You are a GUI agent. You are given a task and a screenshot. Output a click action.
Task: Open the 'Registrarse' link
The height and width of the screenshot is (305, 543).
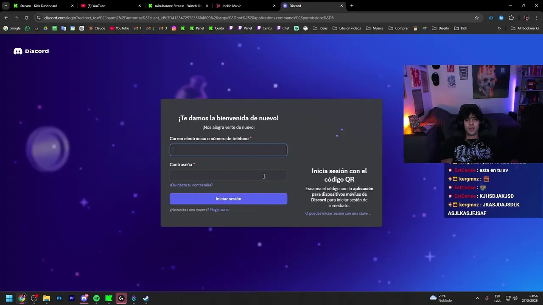(220, 210)
